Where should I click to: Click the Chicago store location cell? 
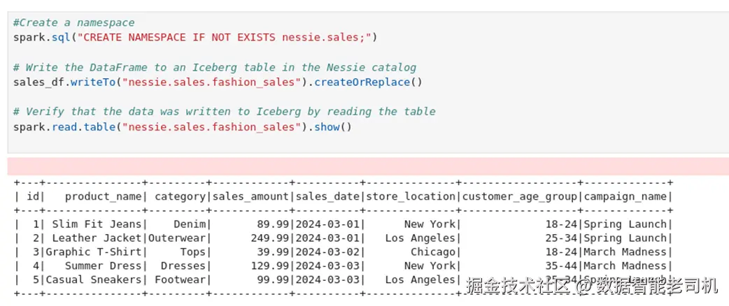[x=432, y=252]
